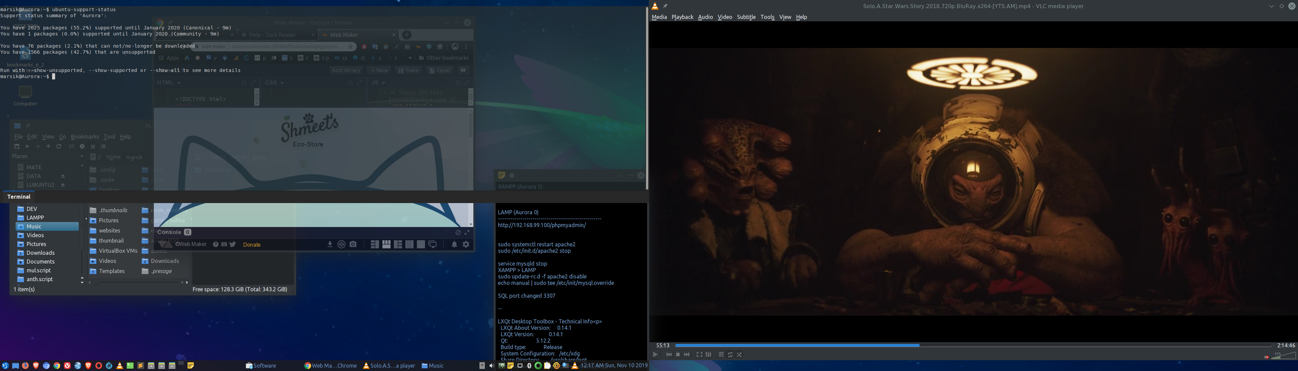The width and height of the screenshot is (1298, 371).
Task: Start playback with VLC play button
Action: (x=655, y=355)
